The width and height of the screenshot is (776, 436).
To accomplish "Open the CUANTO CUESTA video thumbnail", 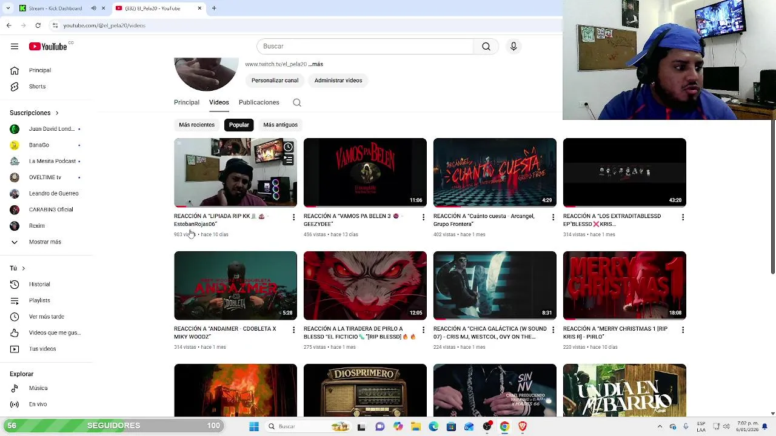I will (x=495, y=173).
